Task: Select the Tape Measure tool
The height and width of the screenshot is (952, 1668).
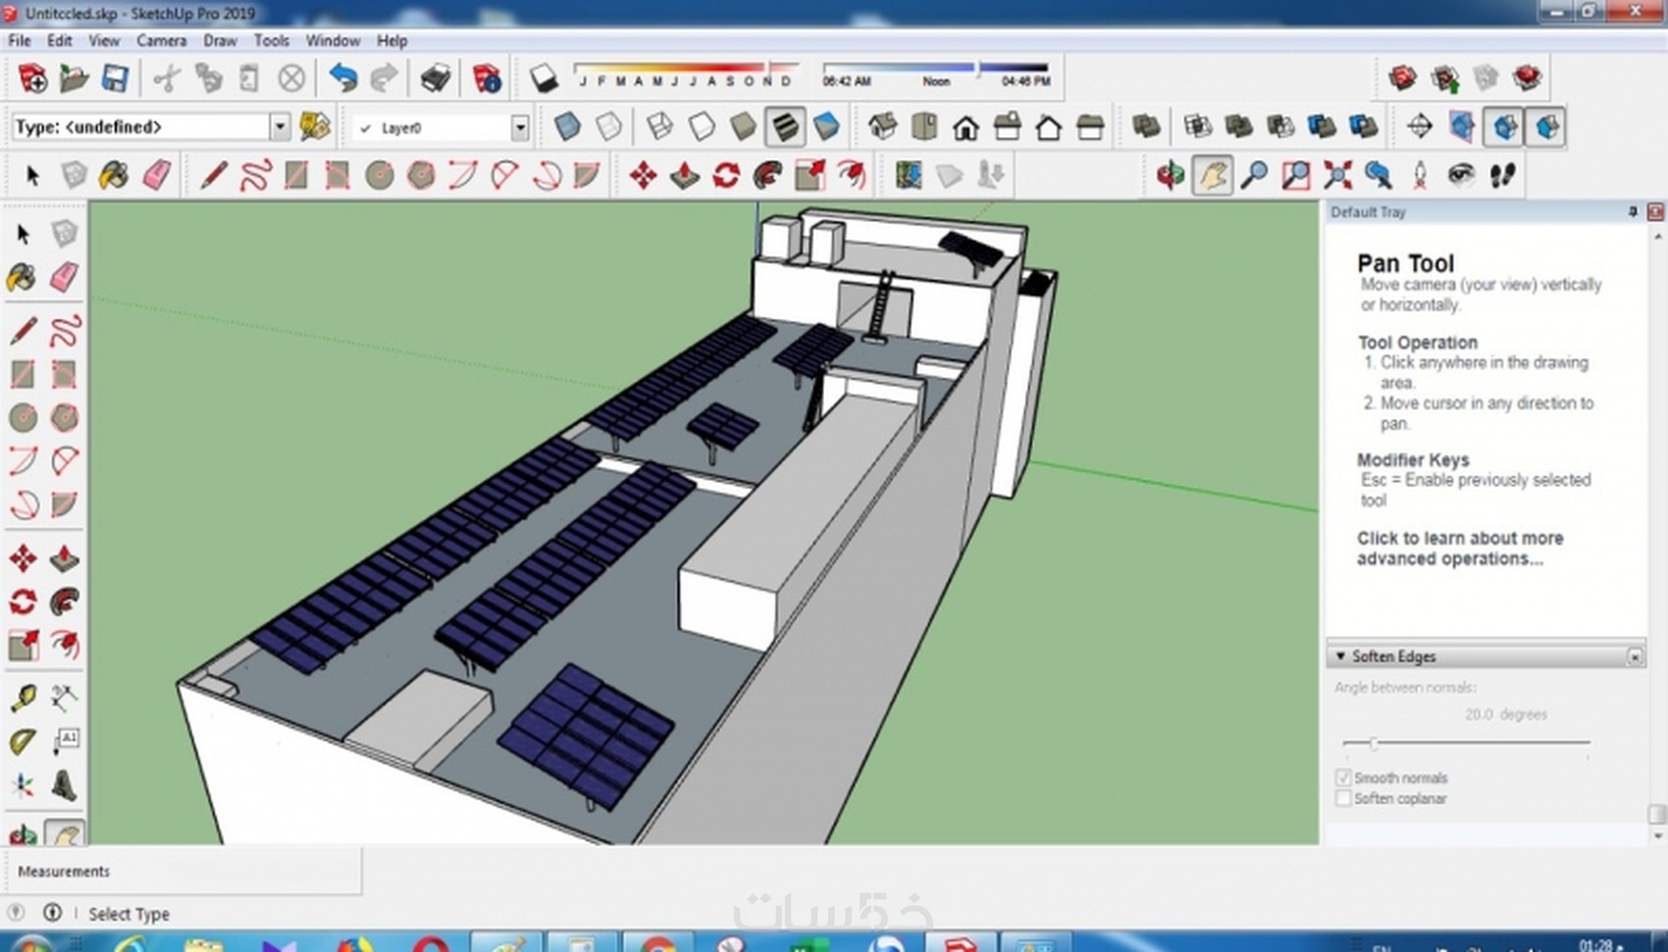Action: click(x=23, y=698)
